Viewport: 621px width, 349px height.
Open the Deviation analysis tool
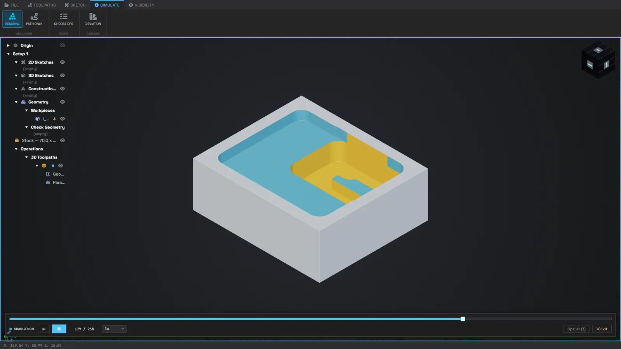[93, 19]
